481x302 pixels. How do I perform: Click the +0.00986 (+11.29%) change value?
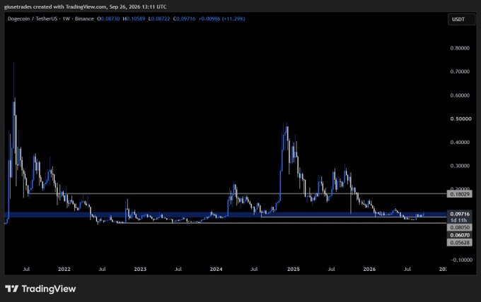tap(222, 18)
